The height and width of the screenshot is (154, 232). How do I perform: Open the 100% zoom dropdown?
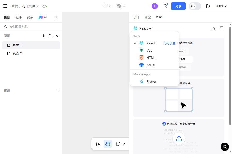point(221,6)
